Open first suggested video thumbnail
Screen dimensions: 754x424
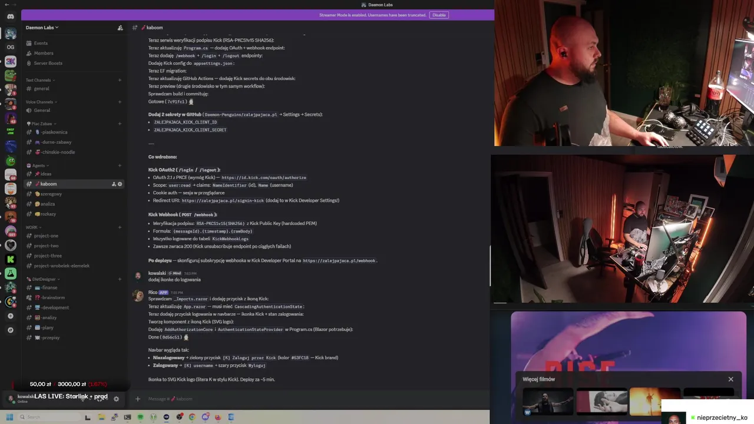tap(548, 402)
